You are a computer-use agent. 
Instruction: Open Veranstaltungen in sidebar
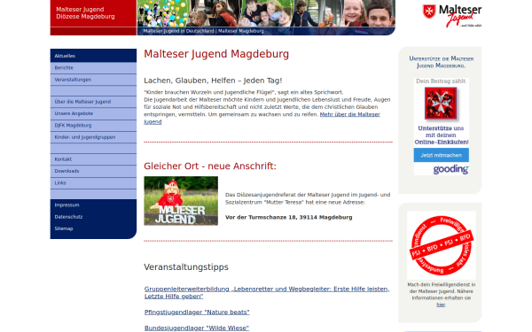[93, 80]
